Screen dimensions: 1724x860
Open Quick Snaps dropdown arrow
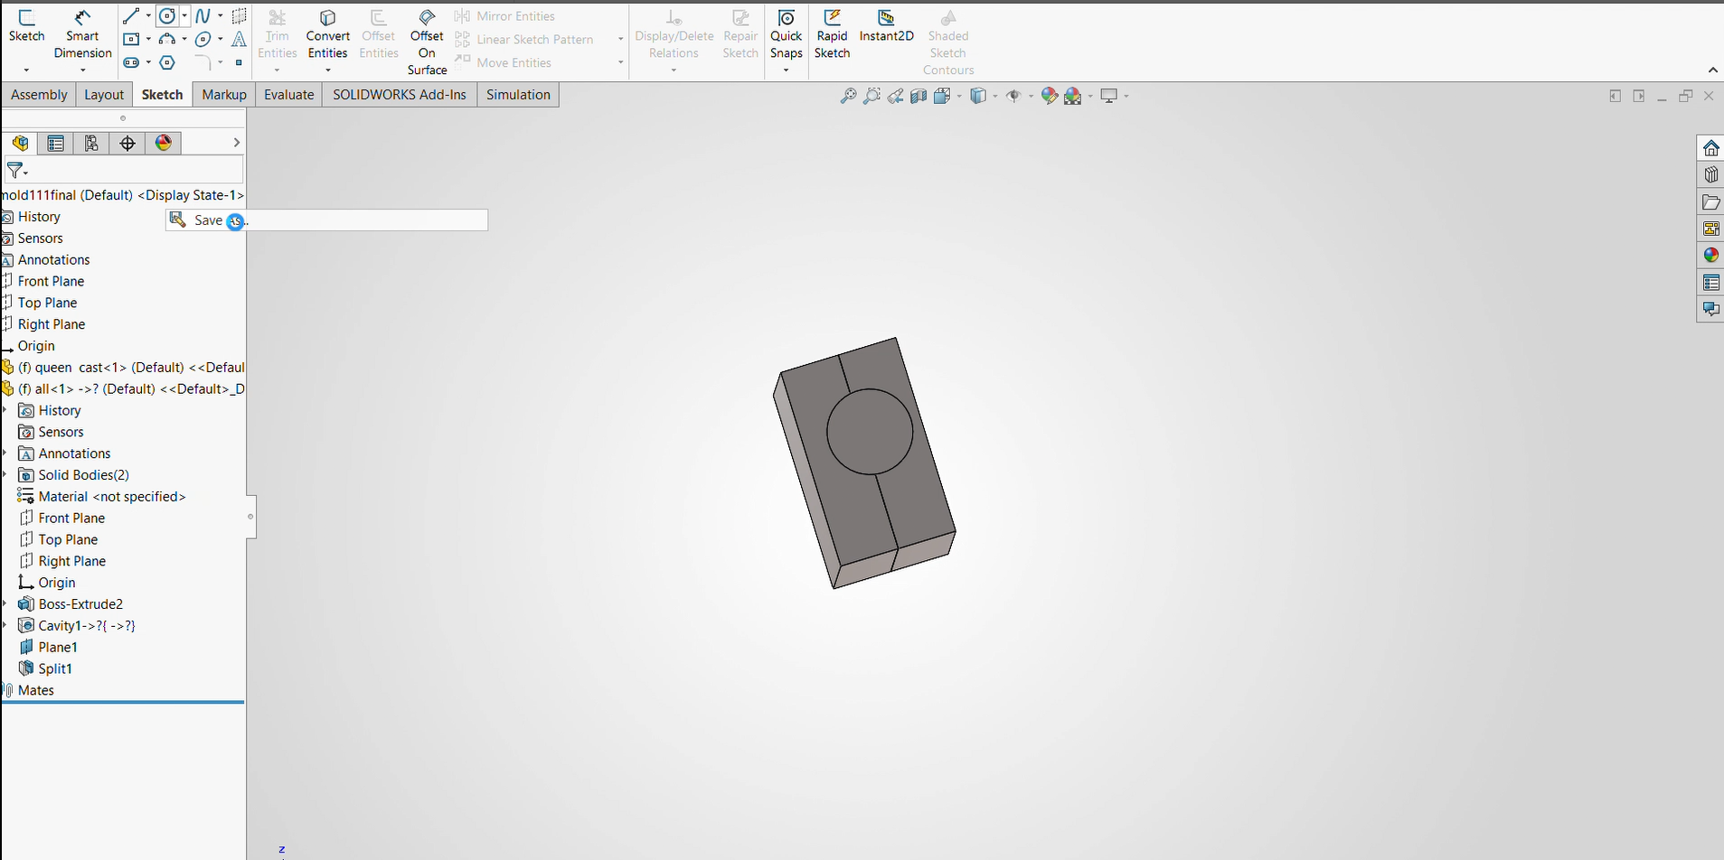[786, 70]
